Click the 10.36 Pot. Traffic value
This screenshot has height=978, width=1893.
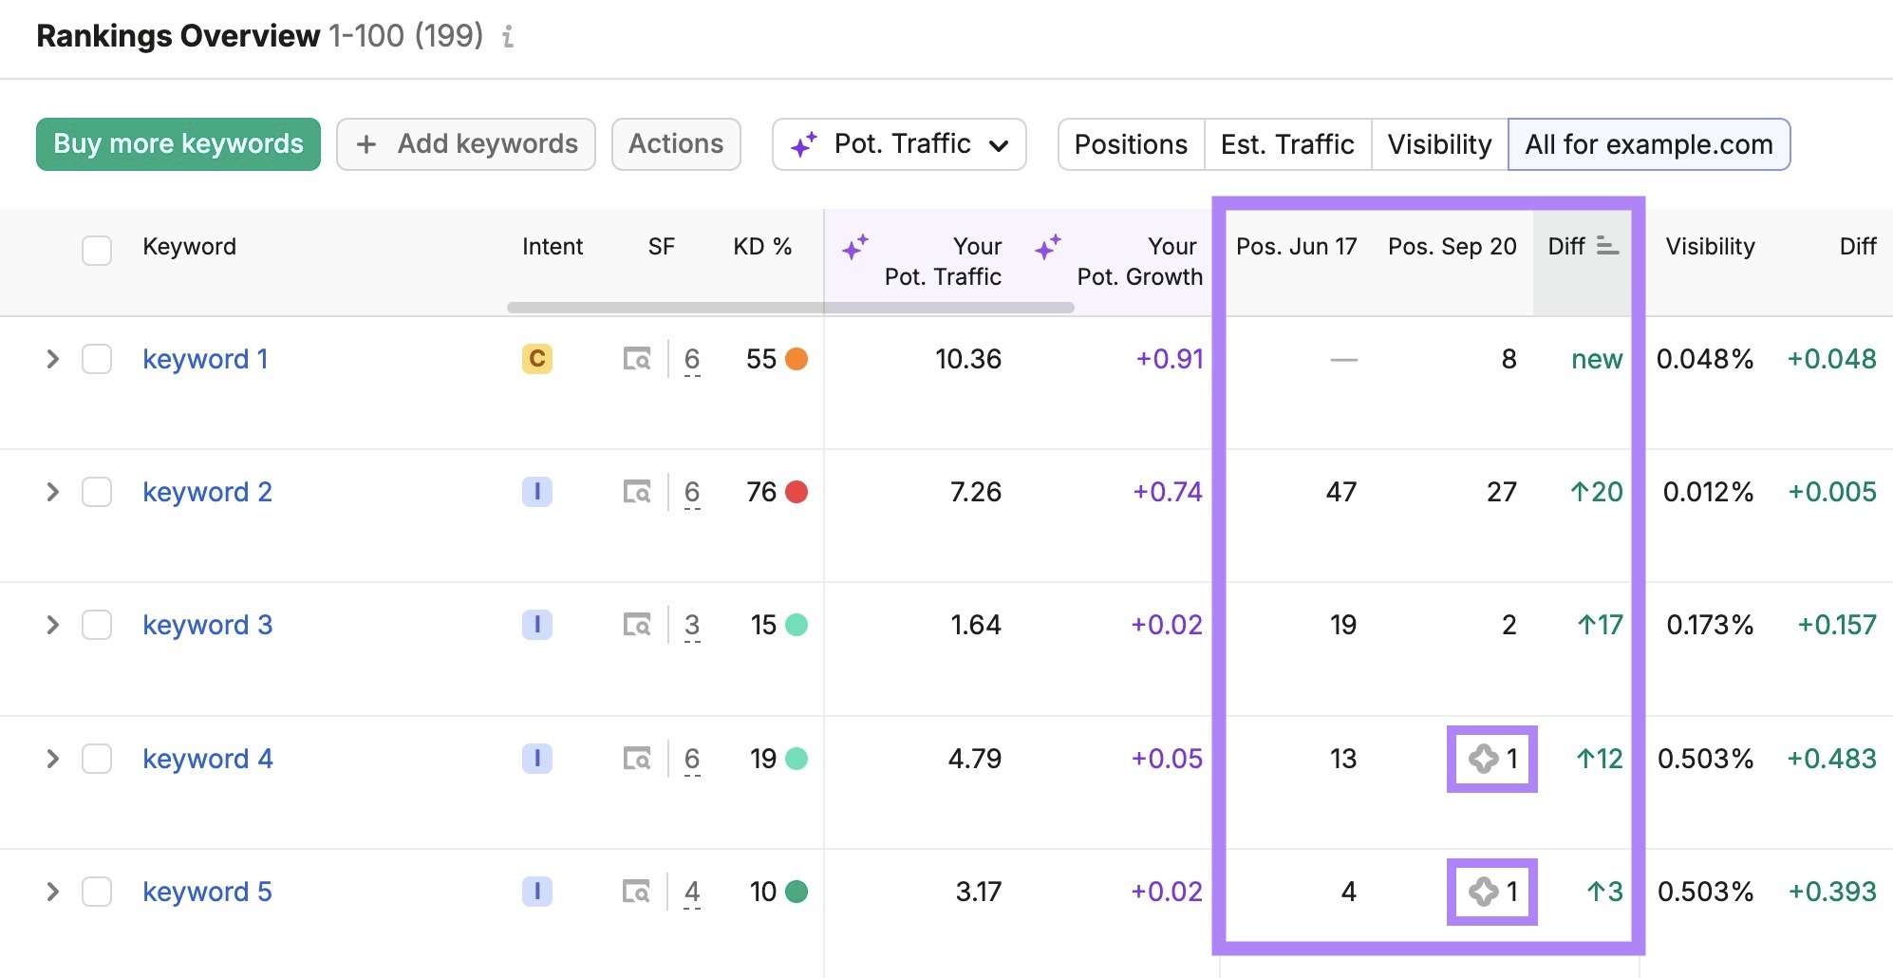tap(968, 359)
